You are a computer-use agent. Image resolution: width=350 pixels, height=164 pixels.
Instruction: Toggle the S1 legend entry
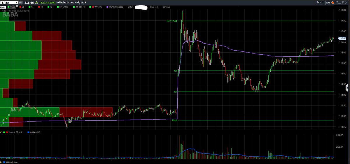(x=22, y=7)
